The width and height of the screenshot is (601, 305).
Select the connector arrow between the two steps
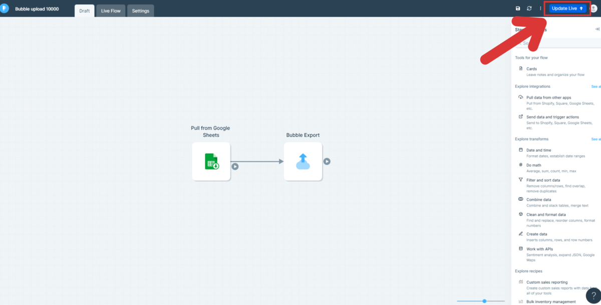[x=257, y=161]
